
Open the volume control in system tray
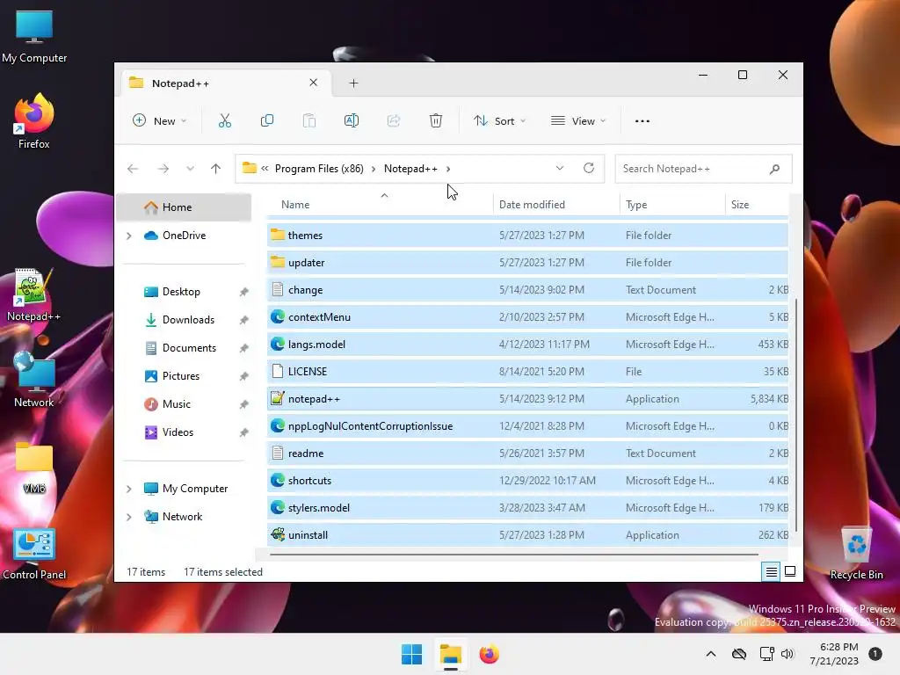(787, 654)
